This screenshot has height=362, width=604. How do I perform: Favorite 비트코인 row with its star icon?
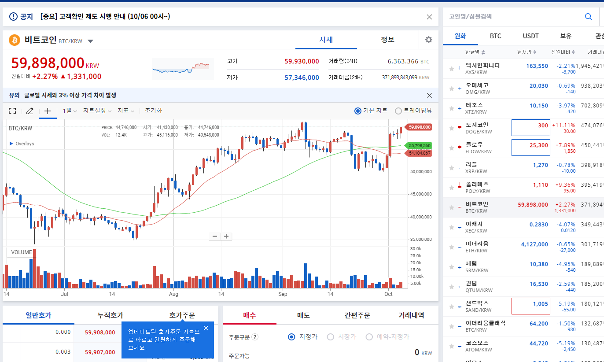point(451,207)
